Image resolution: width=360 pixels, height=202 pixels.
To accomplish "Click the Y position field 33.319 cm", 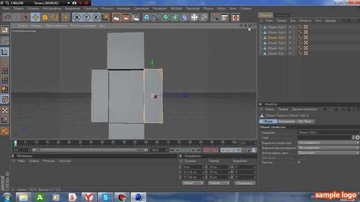I will click(x=193, y=172).
